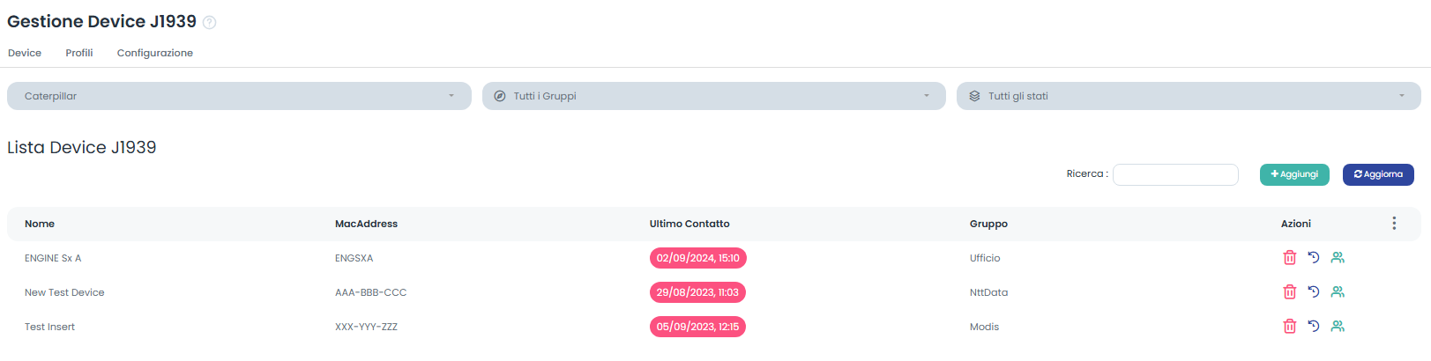Open users icon for New Test Device
Image resolution: width=1431 pixels, height=361 pixels.
click(1338, 292)
